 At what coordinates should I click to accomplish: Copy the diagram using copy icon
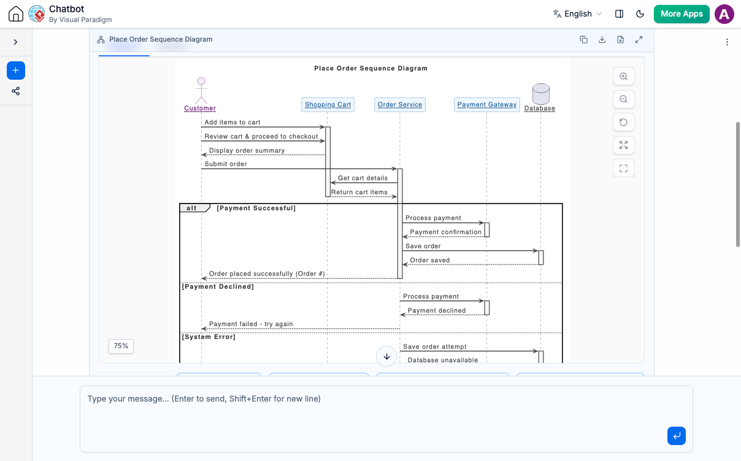pos(583,39)
